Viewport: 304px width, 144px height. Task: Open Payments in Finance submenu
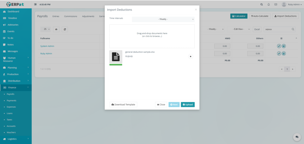(11, 101)
